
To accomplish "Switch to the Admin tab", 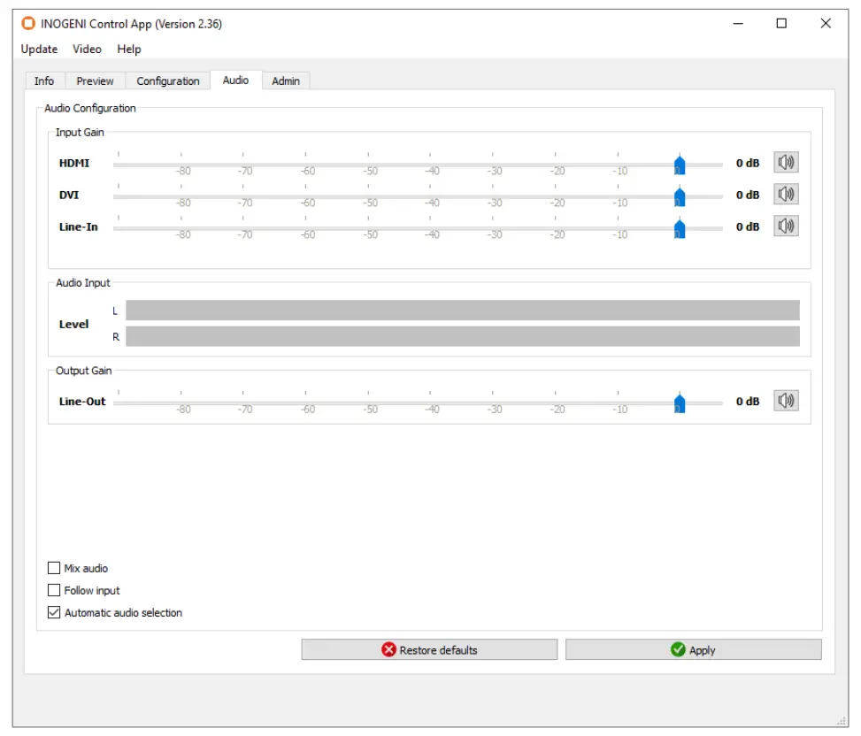I will coord(286,80).
